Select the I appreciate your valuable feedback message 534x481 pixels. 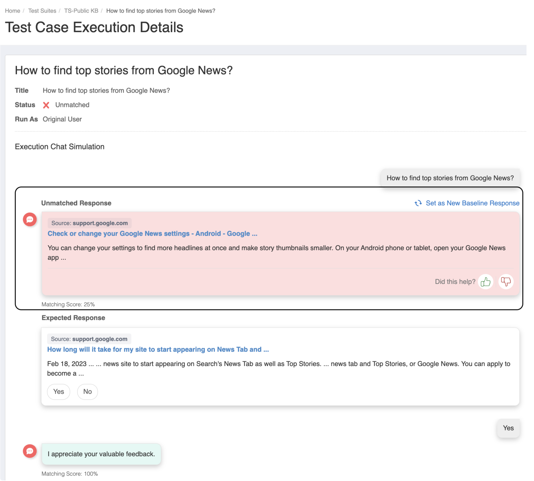pyautogui.click(x=101, y=454)
